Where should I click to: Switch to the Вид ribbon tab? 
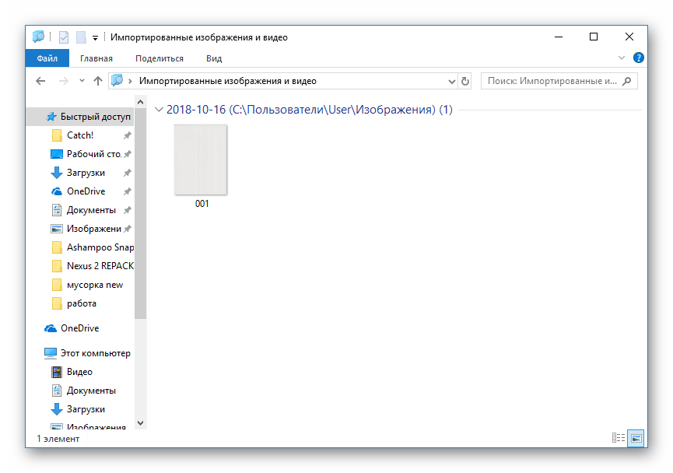click(x=214, y=58)
